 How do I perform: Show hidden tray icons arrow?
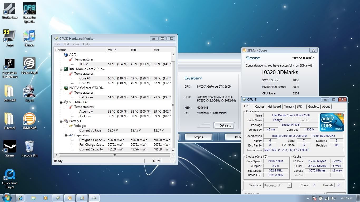pos(308,198)
